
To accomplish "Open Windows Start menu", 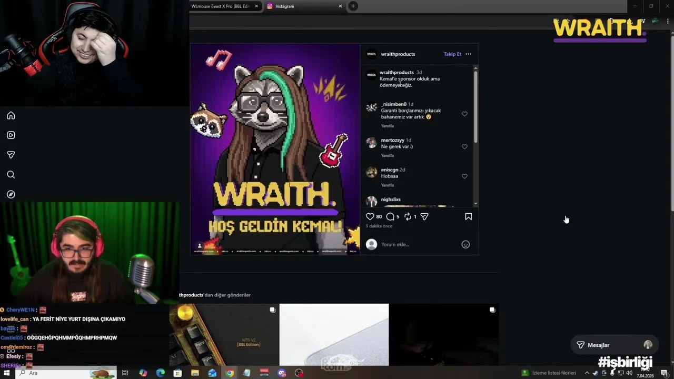I will (7, 373).
